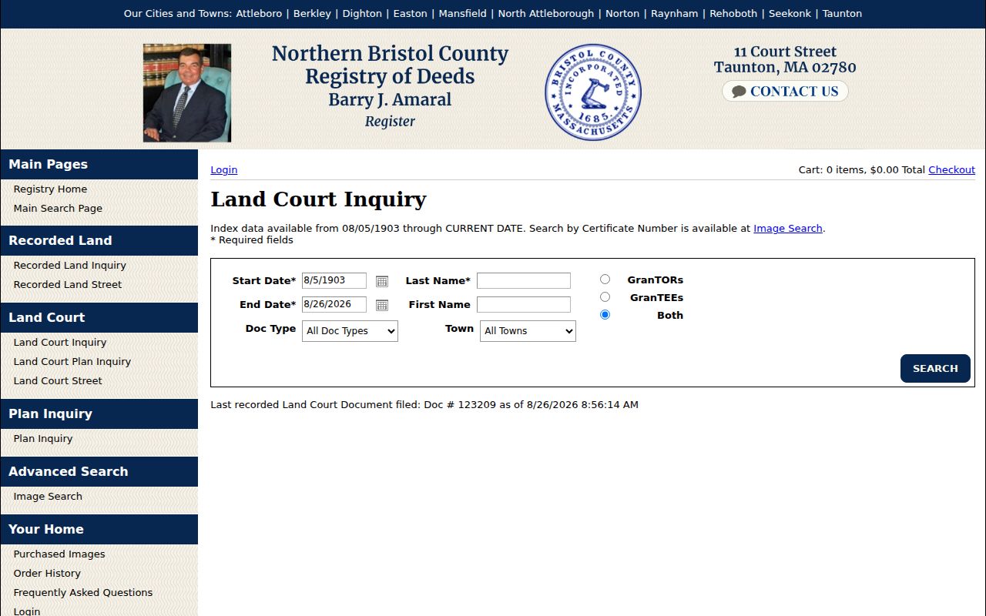
Task: Open Registry Home in sidebar
Action: click(x=50, y=189)
